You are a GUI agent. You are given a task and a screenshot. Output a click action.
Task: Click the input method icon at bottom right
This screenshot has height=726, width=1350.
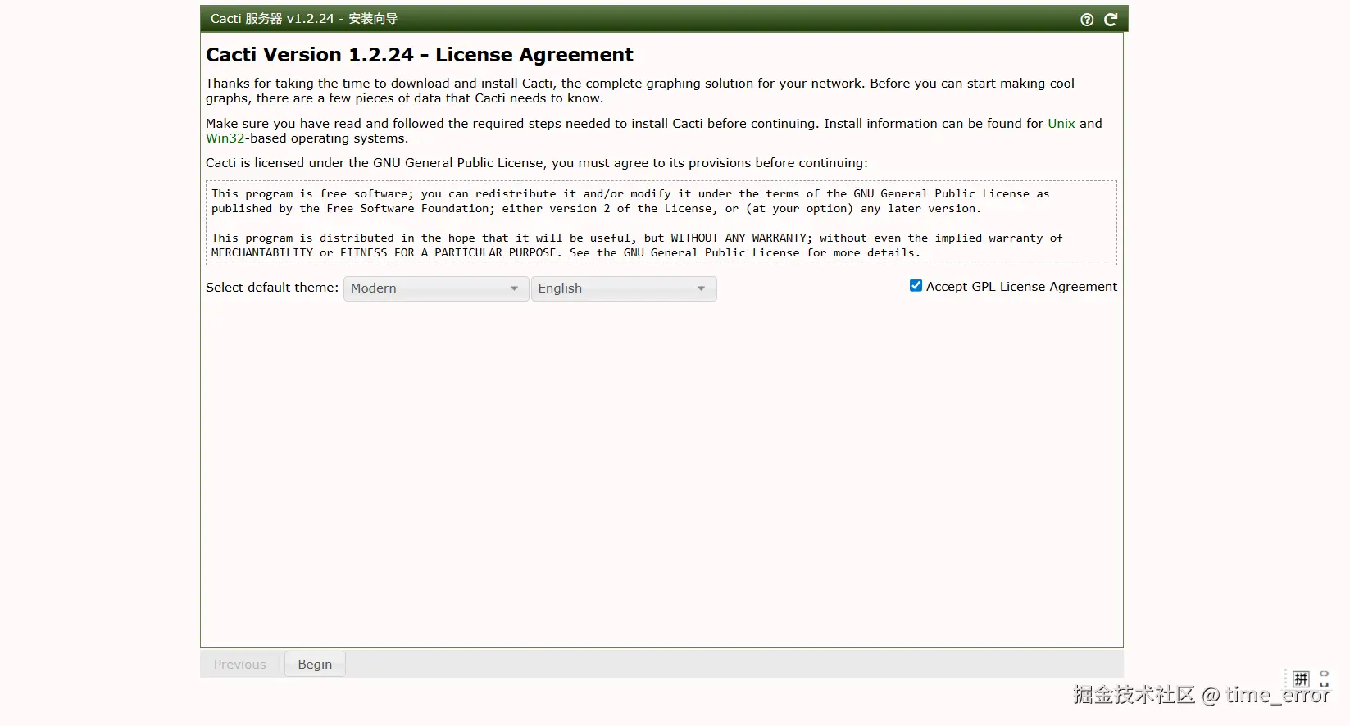tap(1301, 678)
